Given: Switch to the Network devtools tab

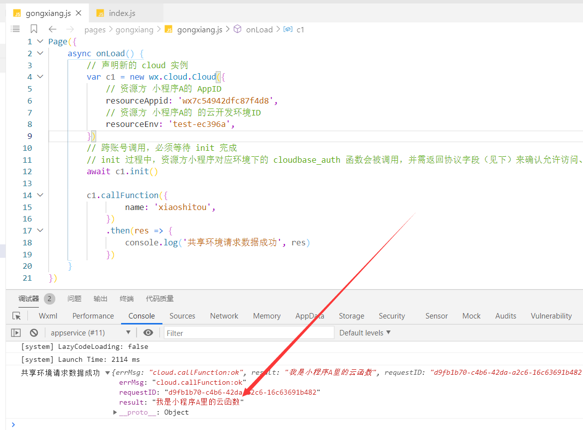Looking at the screenshot, I should tap(224, 316).
